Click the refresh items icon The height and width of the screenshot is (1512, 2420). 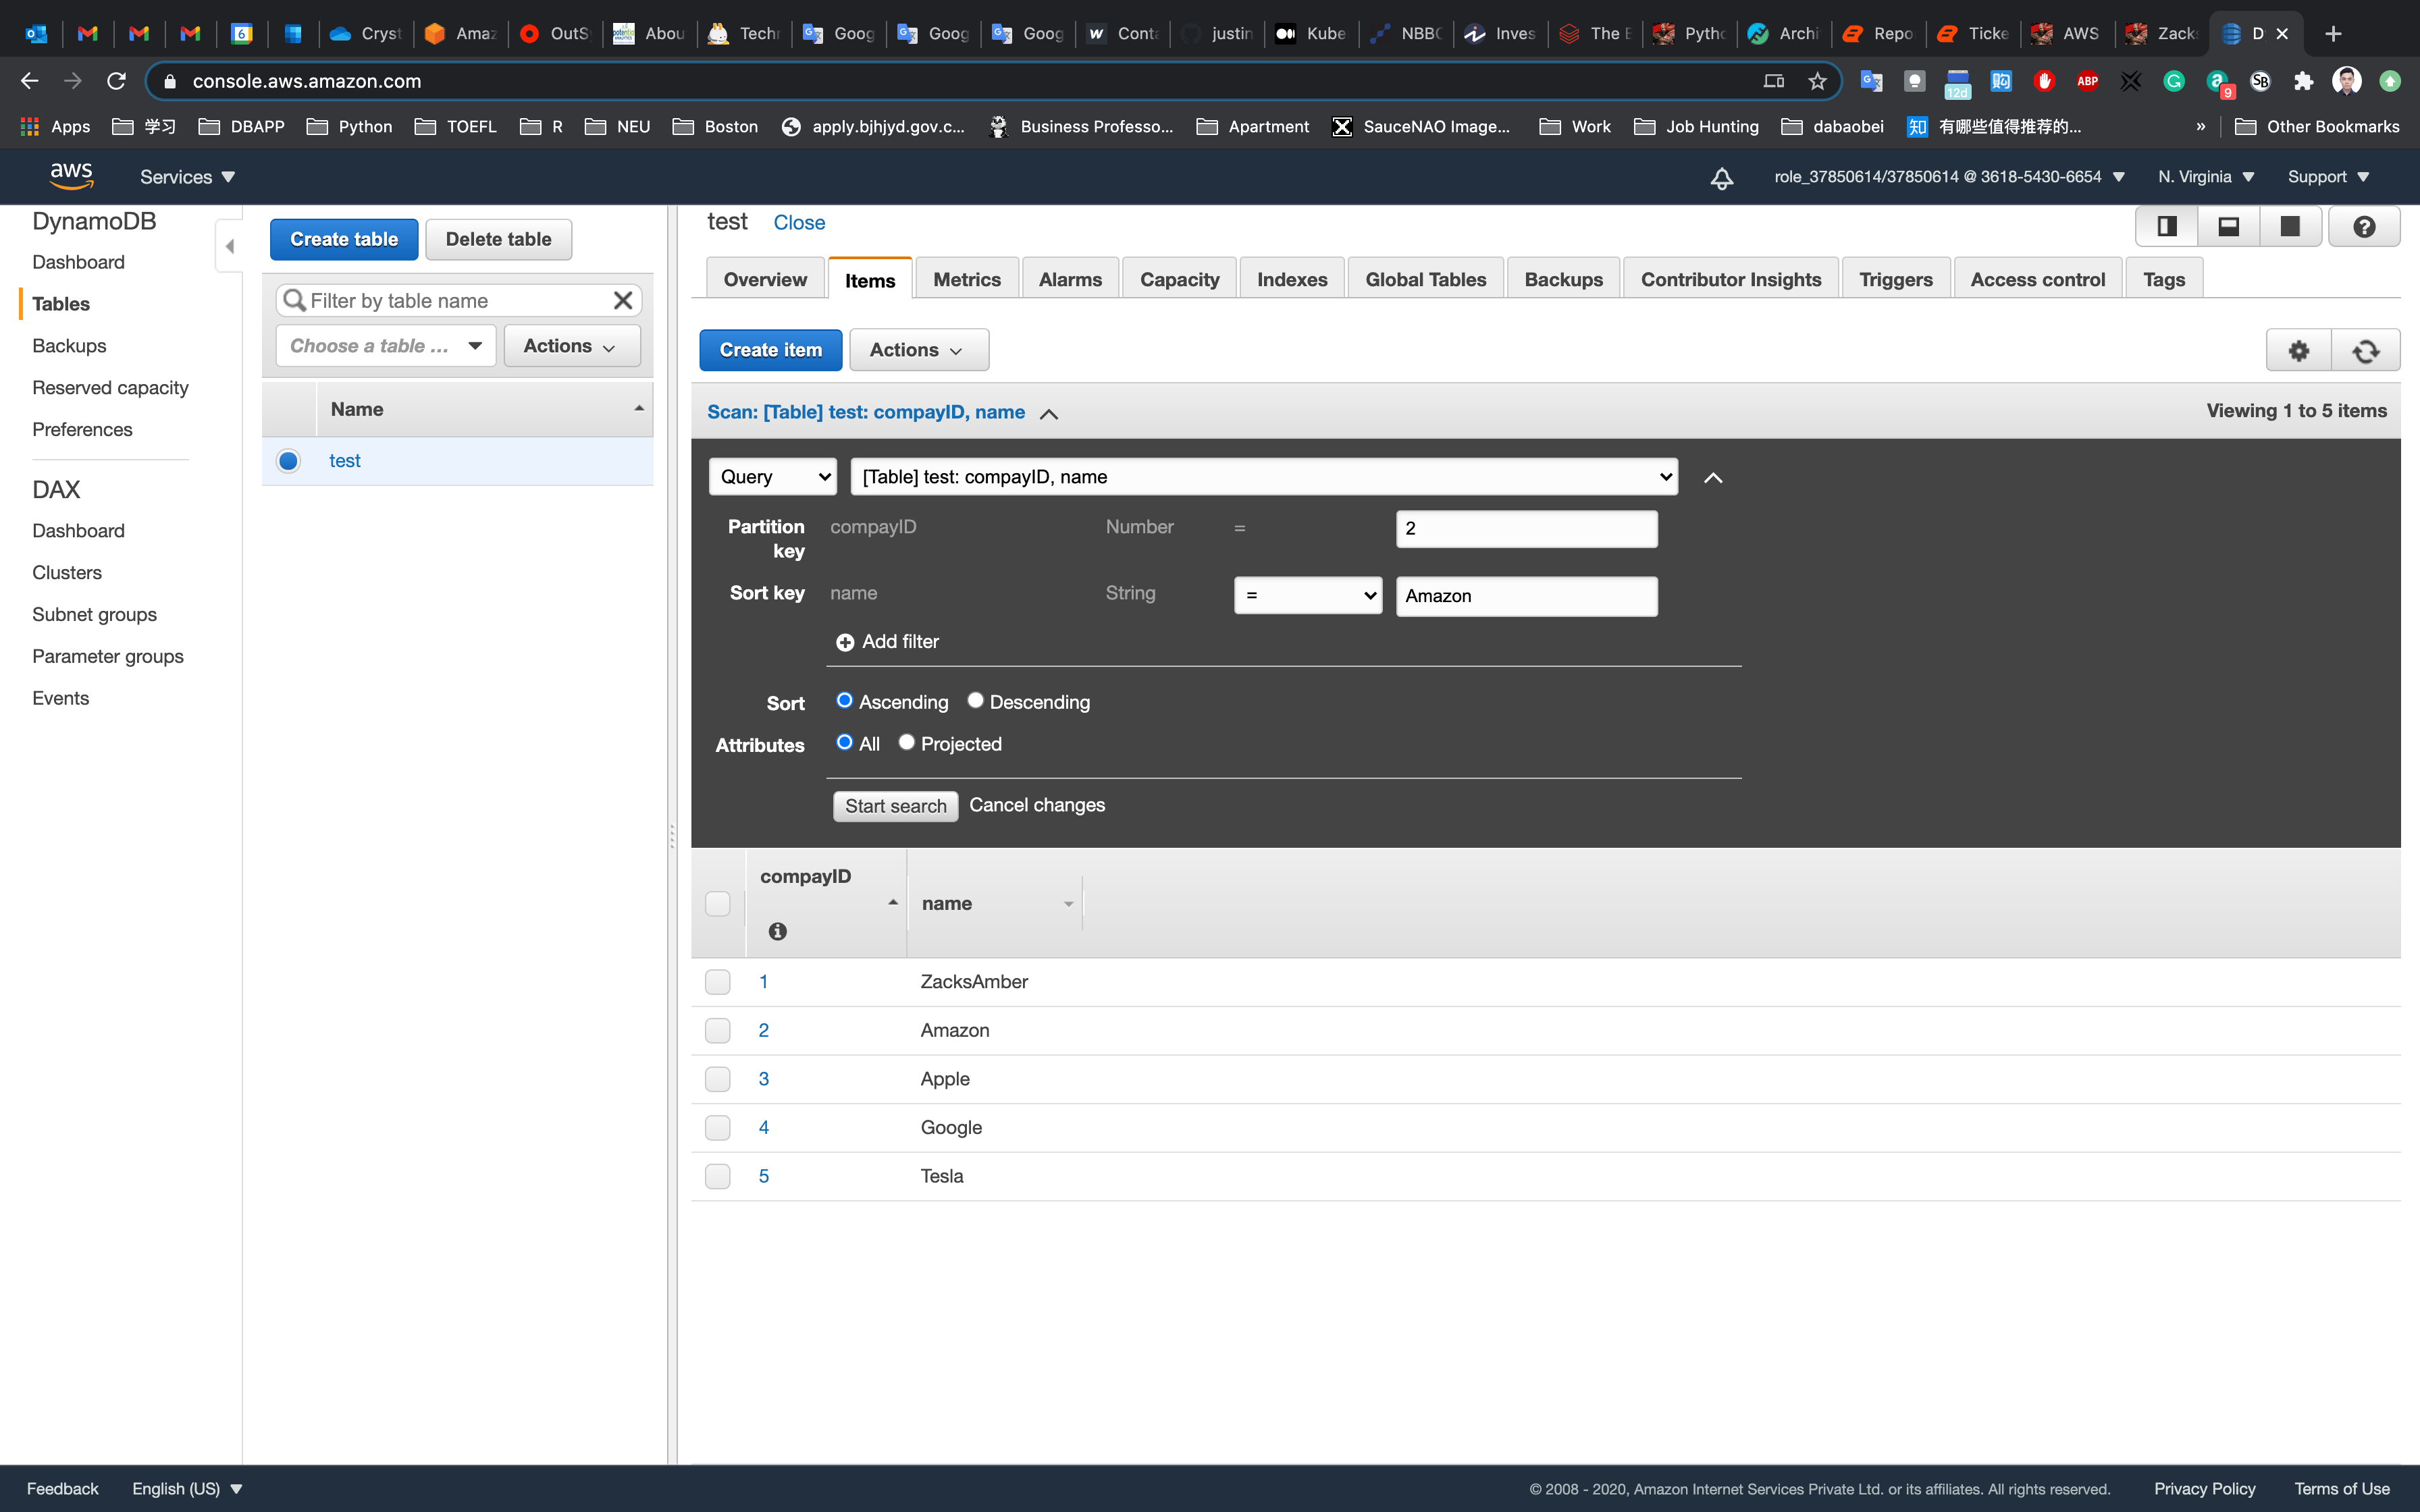coord(2365,351)
